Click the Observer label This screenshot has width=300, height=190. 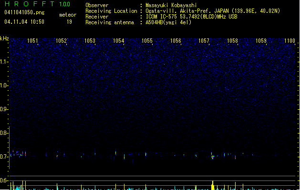point(97,5)
